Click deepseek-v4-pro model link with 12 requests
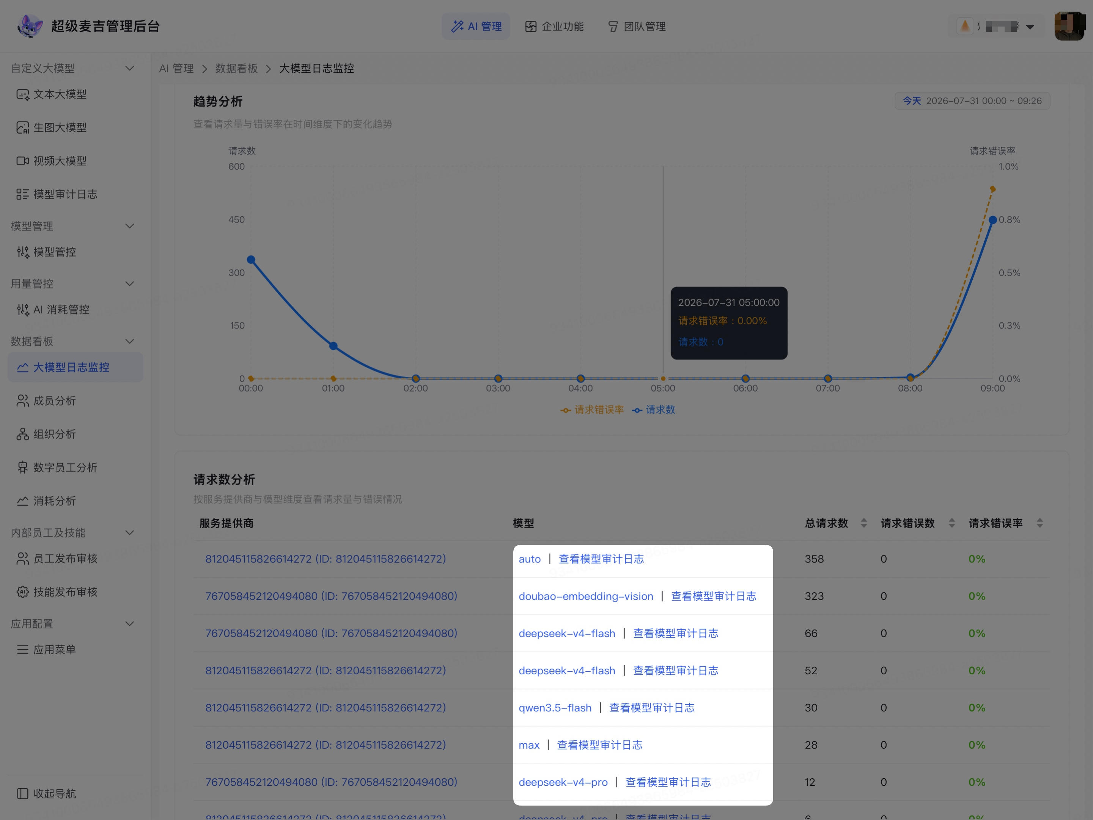 pyautogui.click(x=563, y=782)
